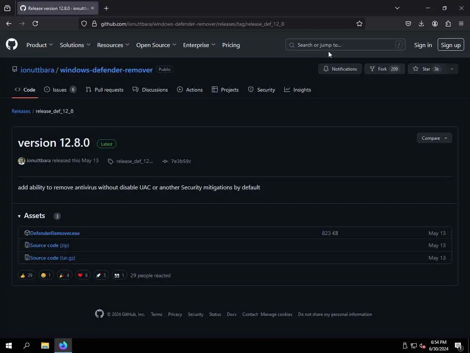Open commit 7e3b59c

(181, 161)
